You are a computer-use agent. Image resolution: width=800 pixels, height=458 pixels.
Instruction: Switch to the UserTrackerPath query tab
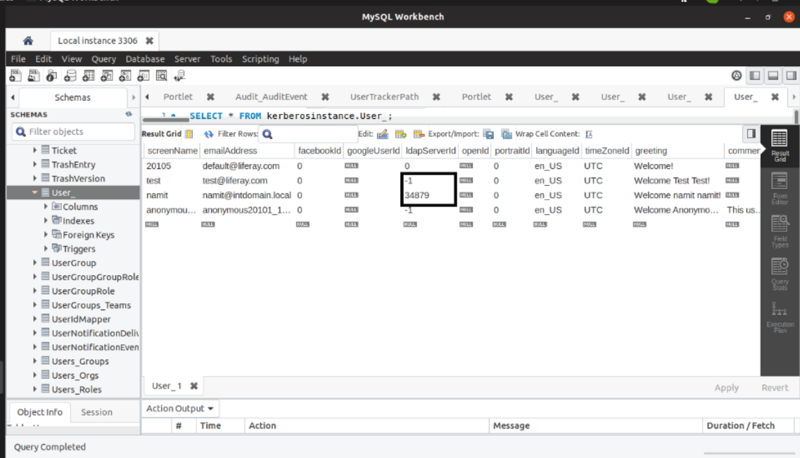click(x=384, y=97)
